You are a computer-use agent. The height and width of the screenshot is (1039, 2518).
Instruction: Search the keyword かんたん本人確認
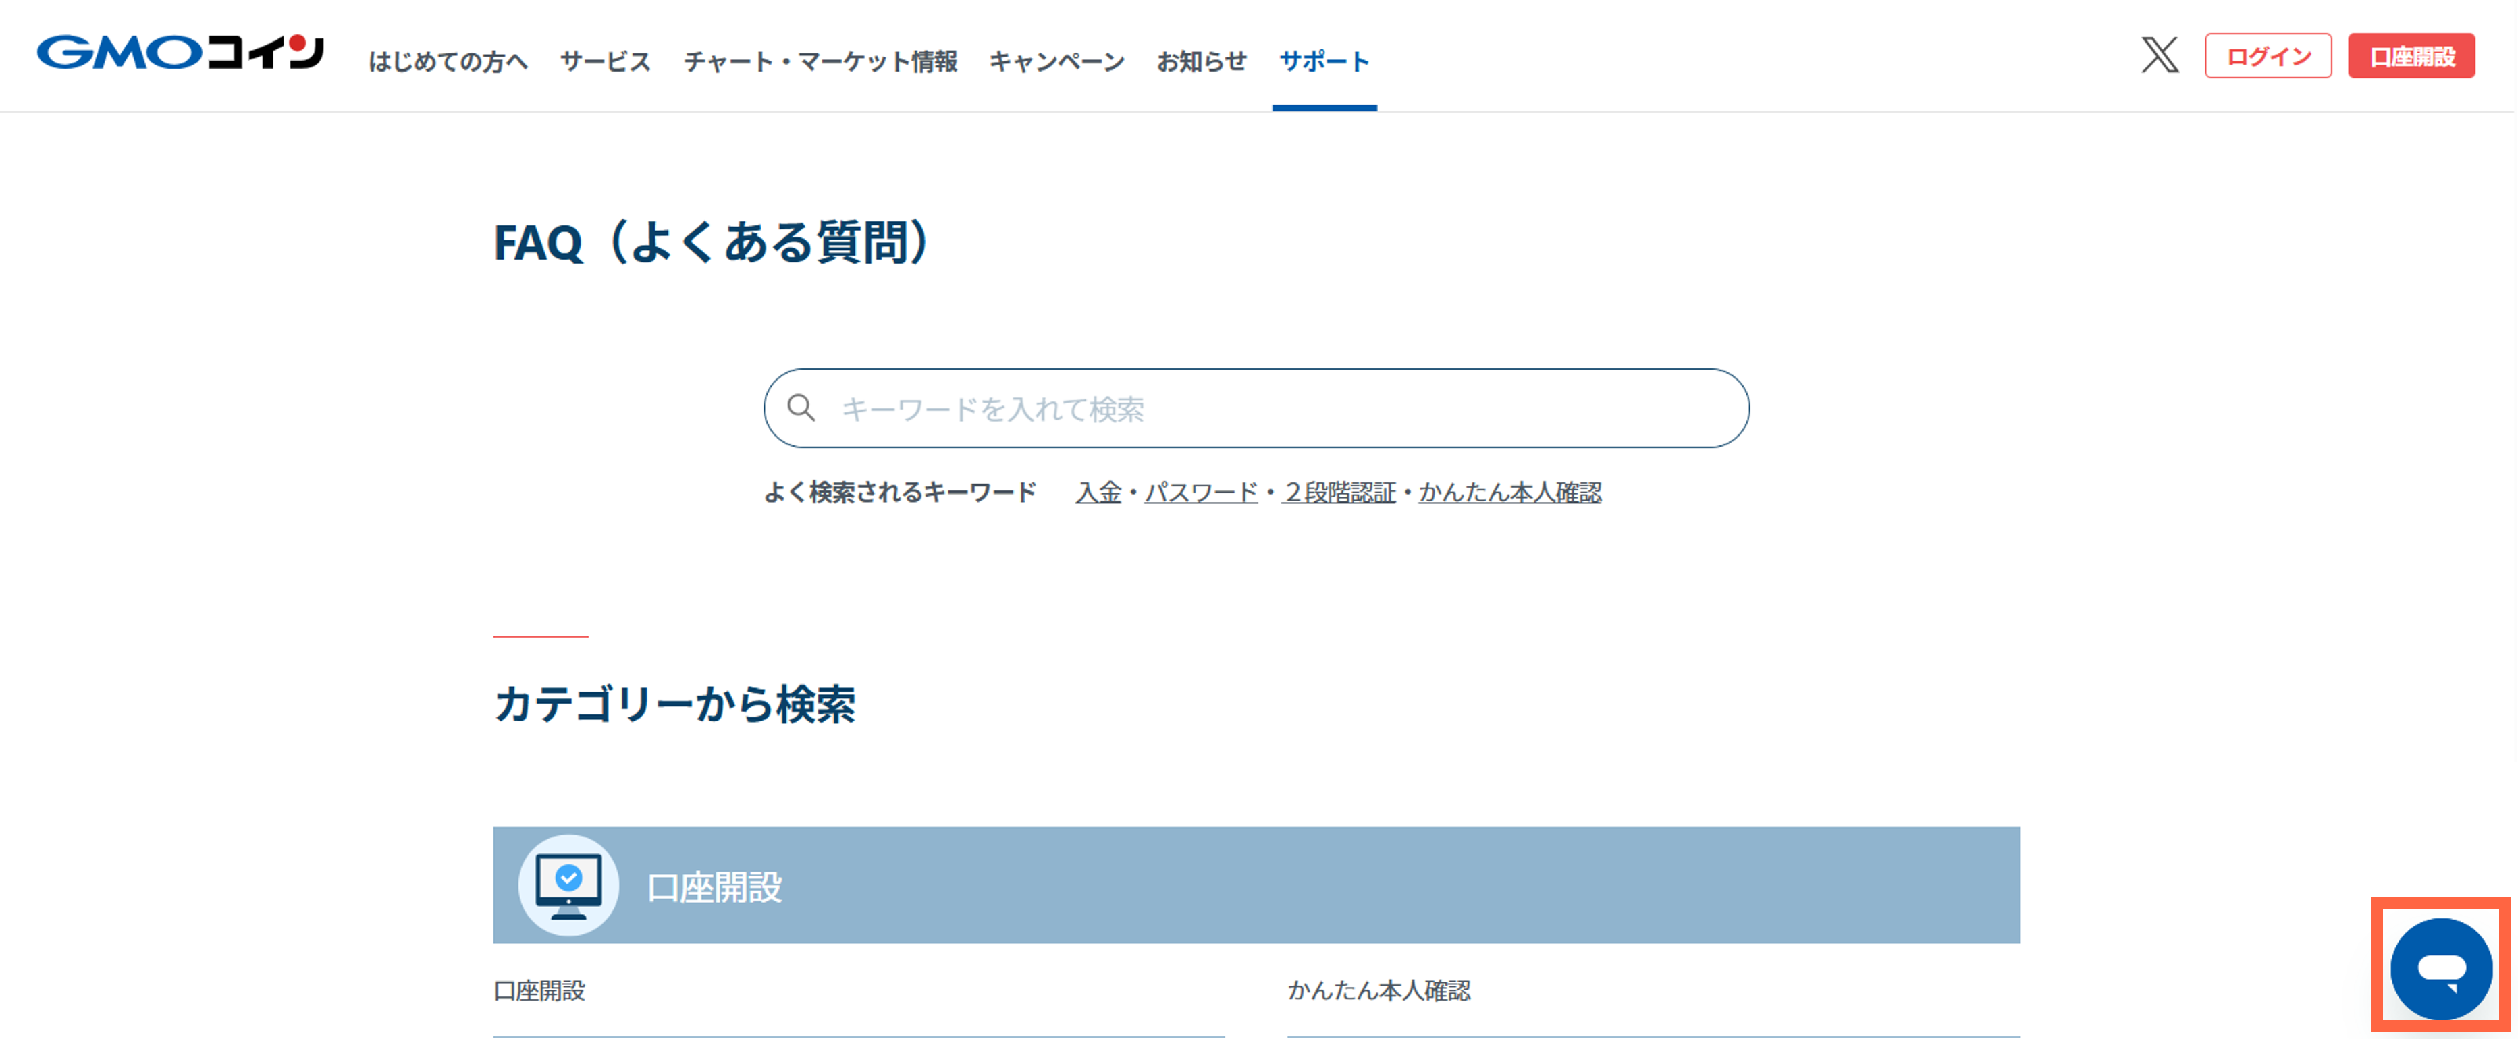1510,492
